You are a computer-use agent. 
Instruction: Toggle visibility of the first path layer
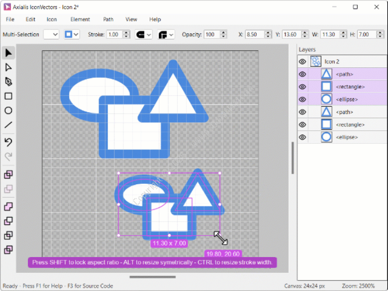302,74
